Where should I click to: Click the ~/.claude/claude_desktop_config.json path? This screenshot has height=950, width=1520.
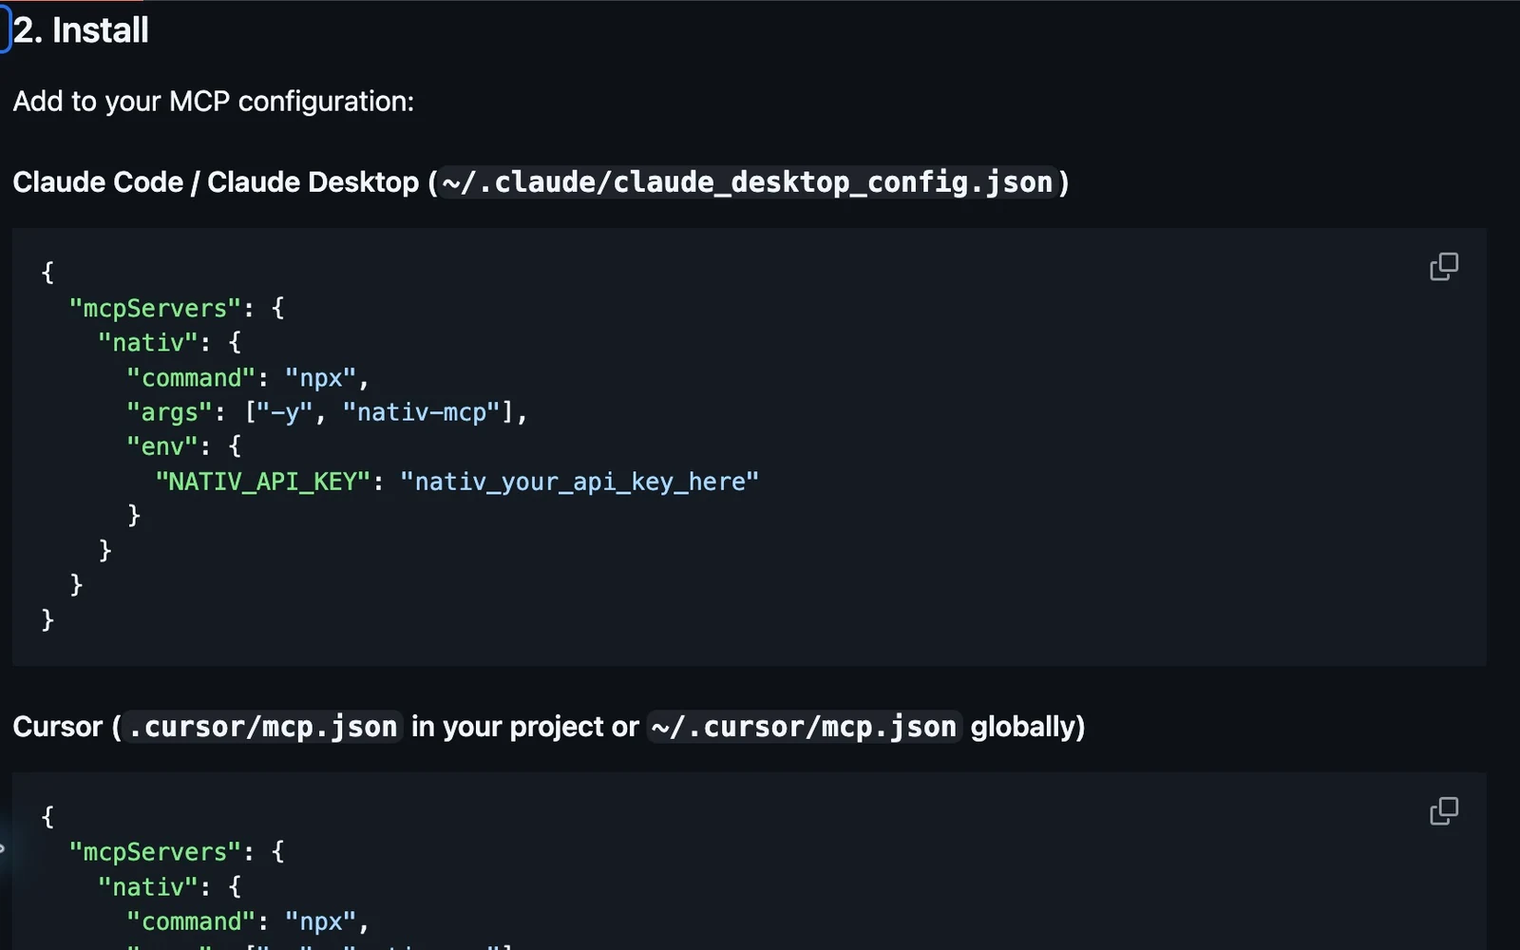pyautogui.click(x=748, y=181)
